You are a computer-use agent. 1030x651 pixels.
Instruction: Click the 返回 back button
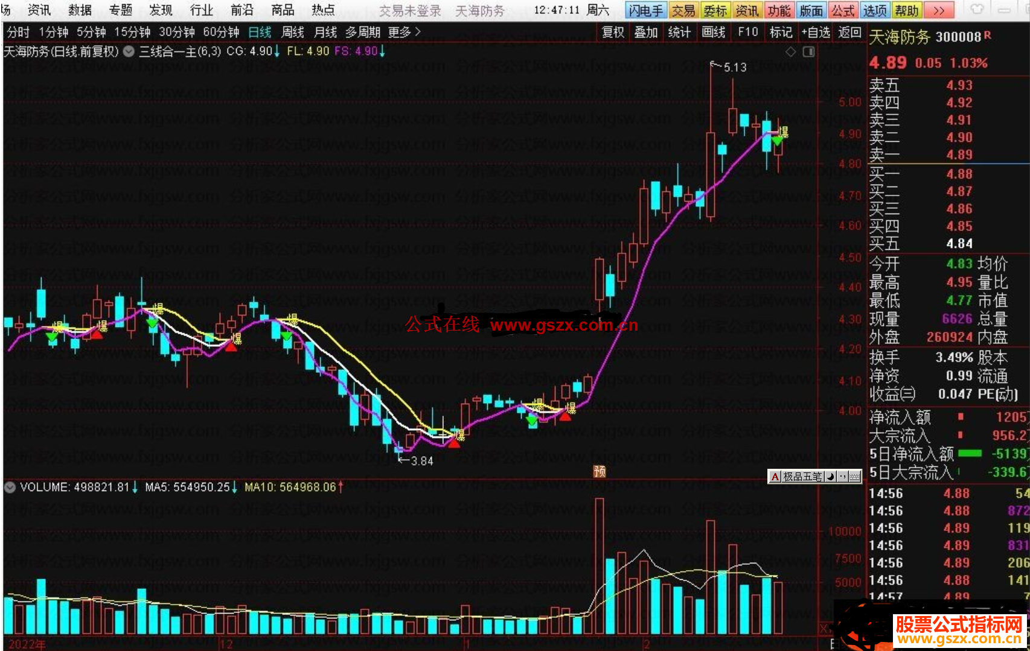coord(850,32)
